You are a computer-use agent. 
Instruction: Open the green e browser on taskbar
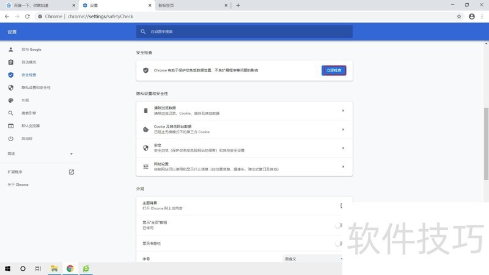click(86, 268)
